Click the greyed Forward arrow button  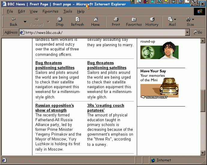(37, 22)
